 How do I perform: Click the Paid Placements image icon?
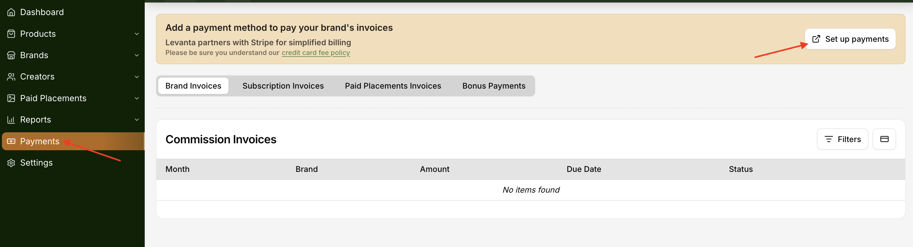point(11,98)
